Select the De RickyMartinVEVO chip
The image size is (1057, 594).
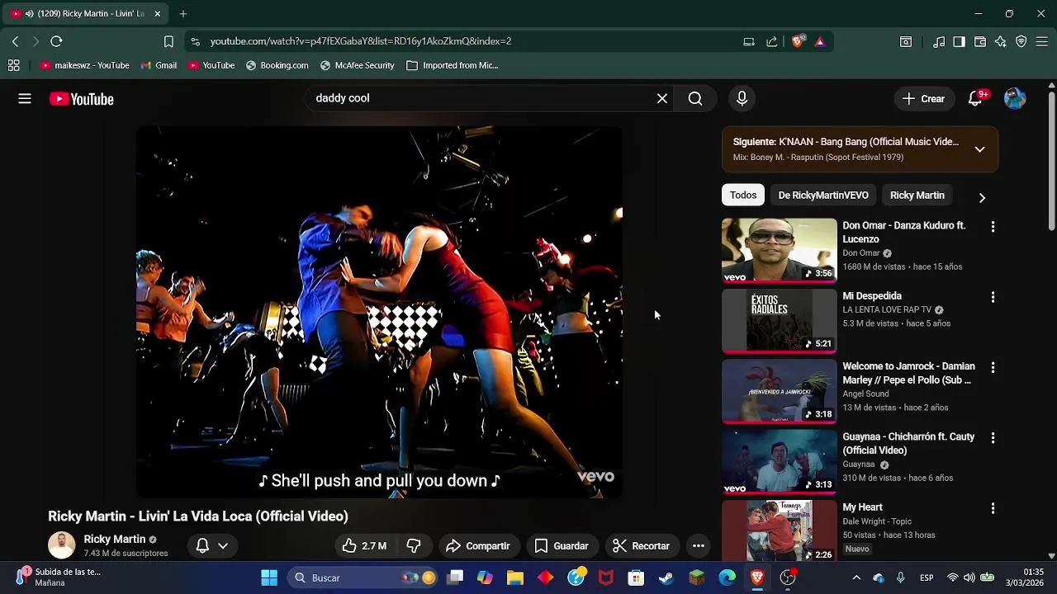[823, 196]
